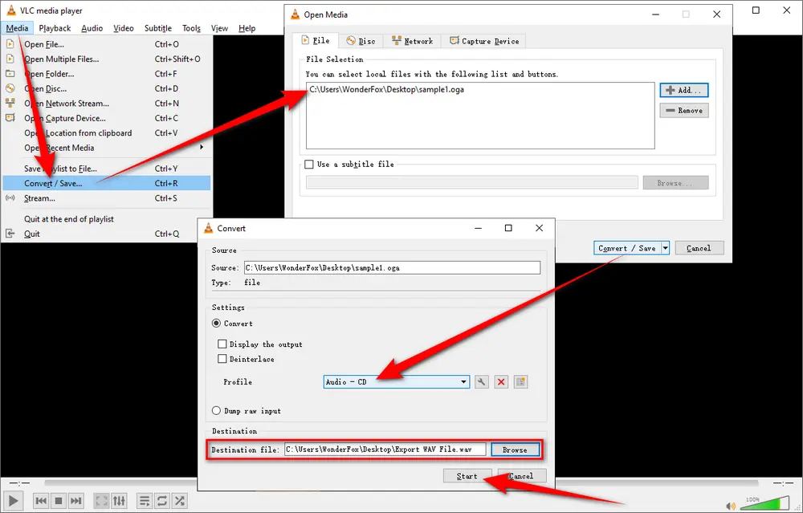The width and height of the screenshot is (803, 513).
Task: Choose Open Folder... menu item
Action: [107, 74]
